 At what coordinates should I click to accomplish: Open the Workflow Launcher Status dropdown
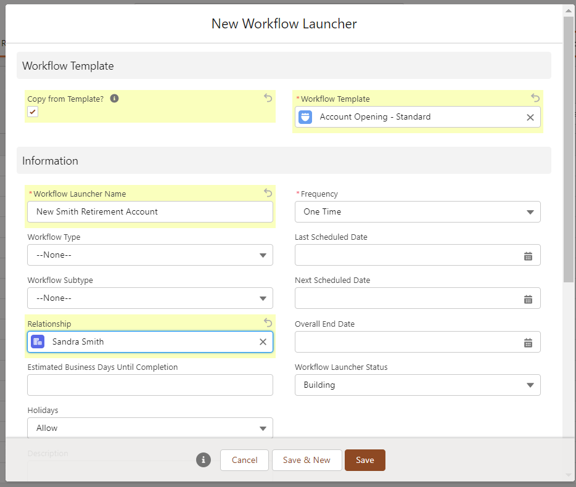418,385
